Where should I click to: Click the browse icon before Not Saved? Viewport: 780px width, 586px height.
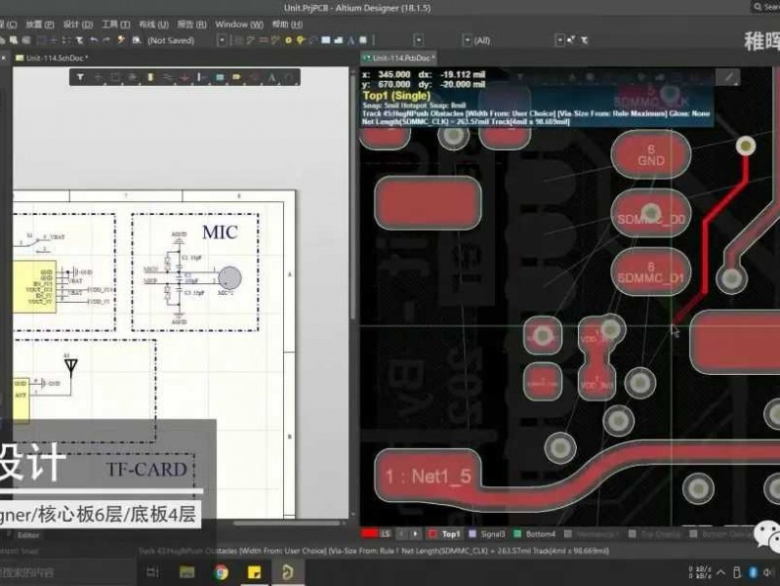coord(137,40)
